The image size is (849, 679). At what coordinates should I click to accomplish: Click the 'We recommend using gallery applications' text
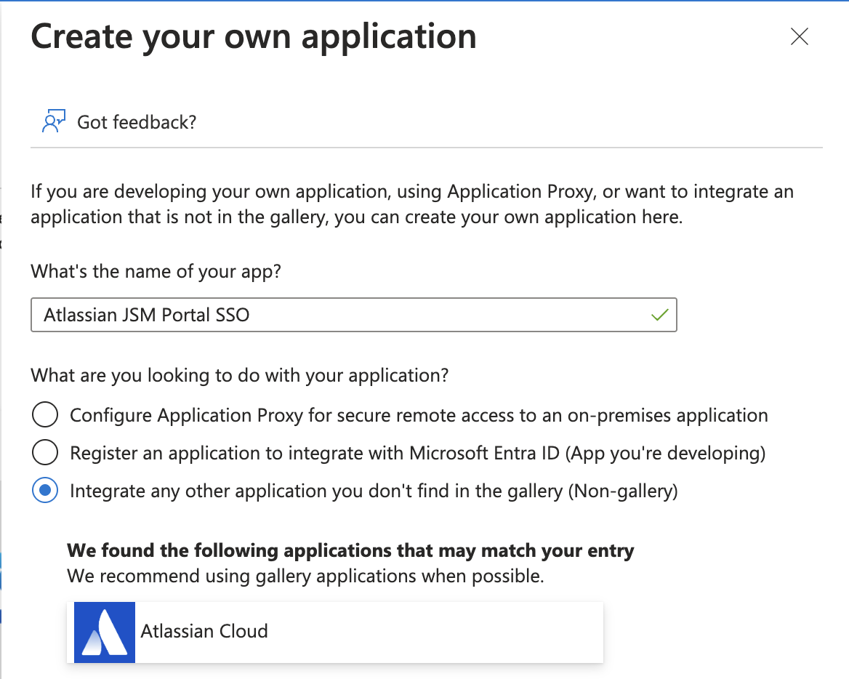click(305, 576)
